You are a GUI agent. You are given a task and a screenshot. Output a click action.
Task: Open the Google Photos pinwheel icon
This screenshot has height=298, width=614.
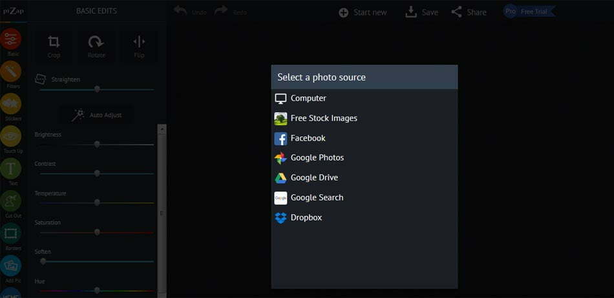[281, 158]
